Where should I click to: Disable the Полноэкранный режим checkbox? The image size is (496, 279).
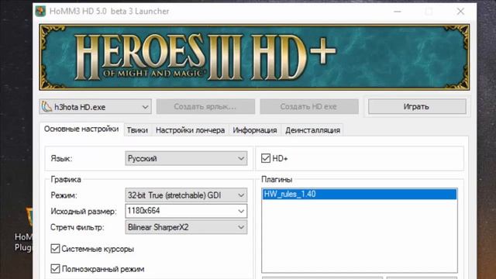tap(55, 269)
